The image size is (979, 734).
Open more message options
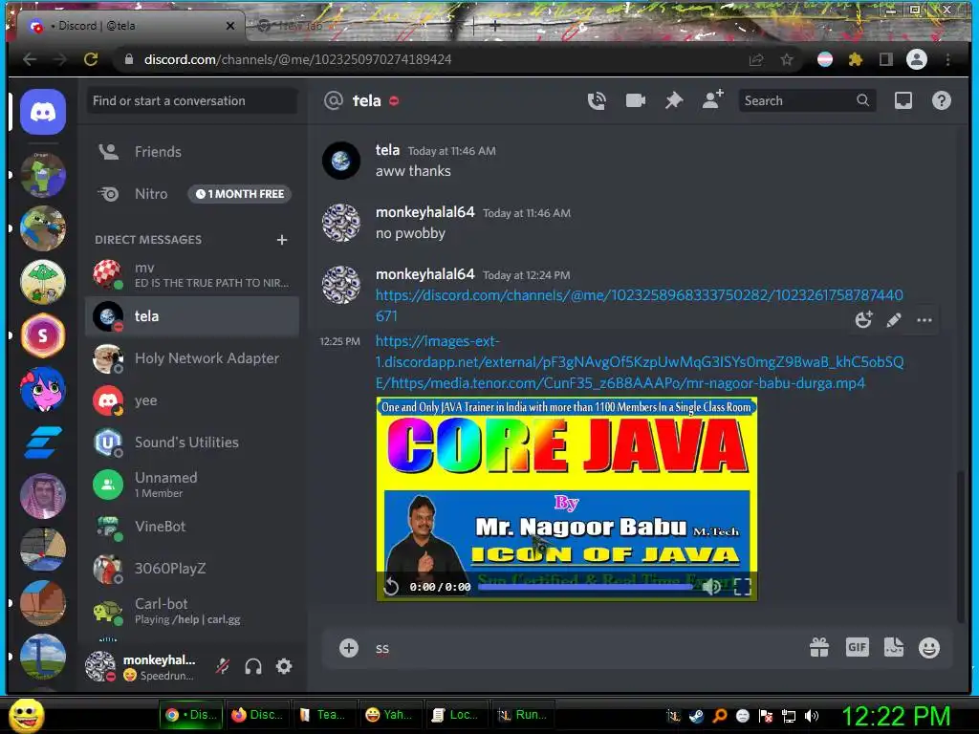(925, 319)
